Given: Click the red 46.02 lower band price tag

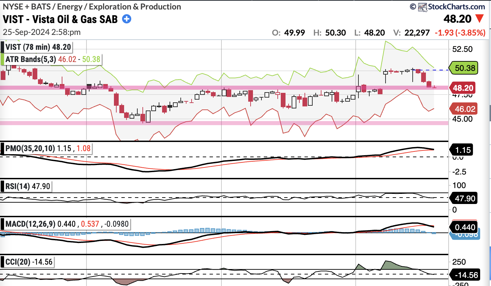Looking at the screenshot, I should [463, 109].
